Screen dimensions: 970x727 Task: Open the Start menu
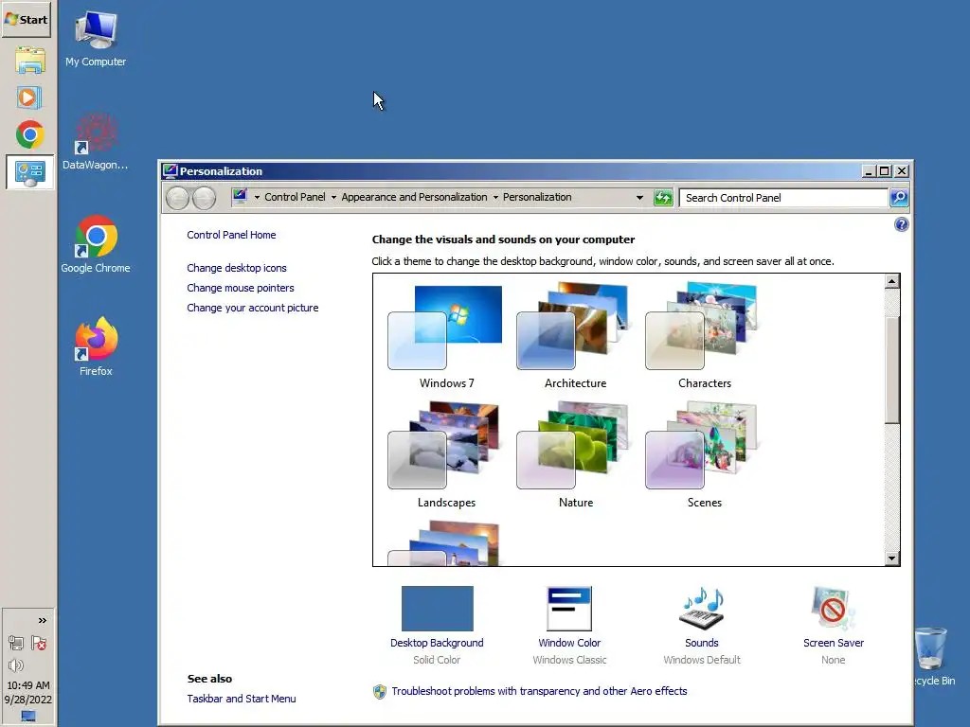coord(26,20)
